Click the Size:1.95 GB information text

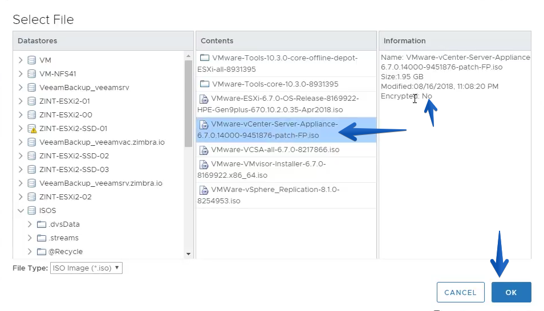pyautogui.click(x=402, y=77)
